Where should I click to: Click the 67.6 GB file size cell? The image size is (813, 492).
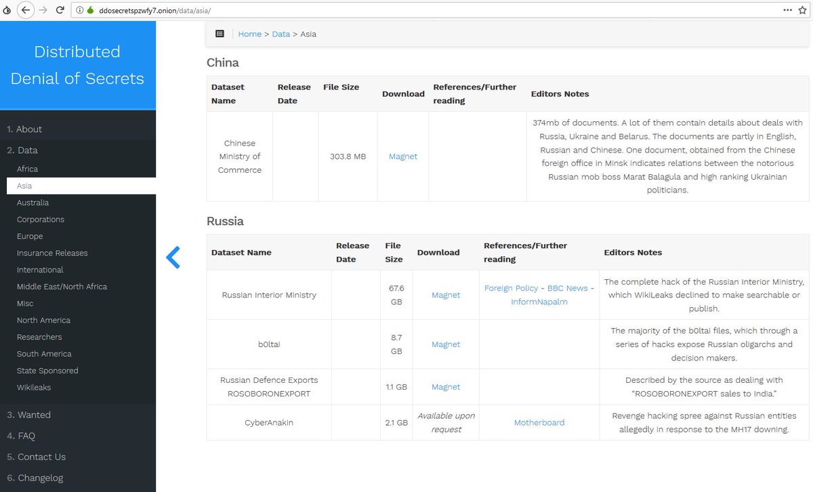click(396, 295)
